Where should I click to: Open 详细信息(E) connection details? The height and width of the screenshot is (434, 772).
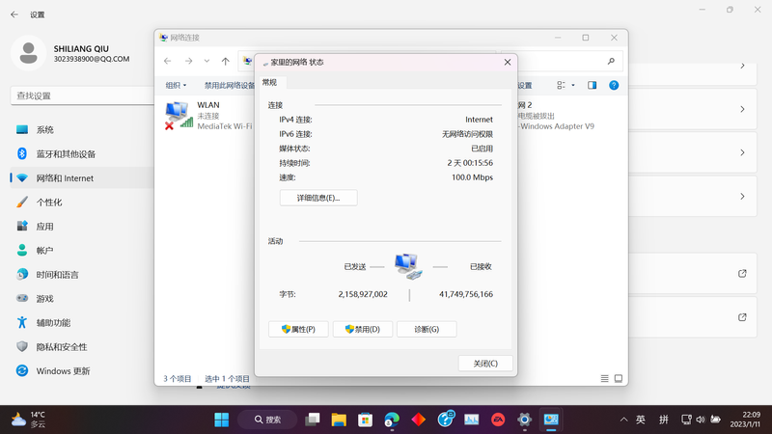317,198
